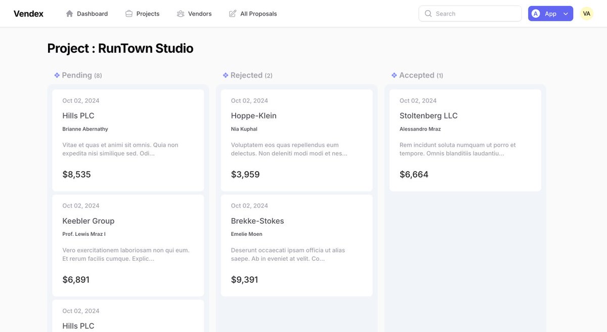Focus the Search input field

[x=470, y=14]
